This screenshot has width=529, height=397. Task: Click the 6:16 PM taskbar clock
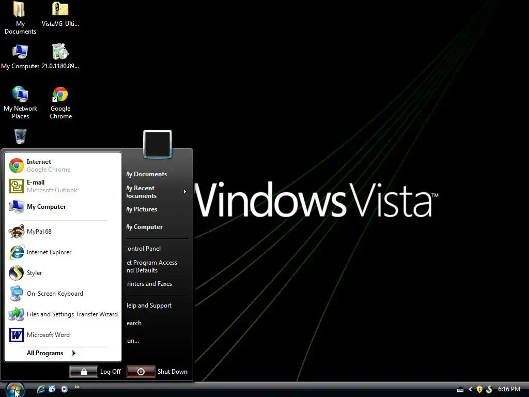coord(509,389)
